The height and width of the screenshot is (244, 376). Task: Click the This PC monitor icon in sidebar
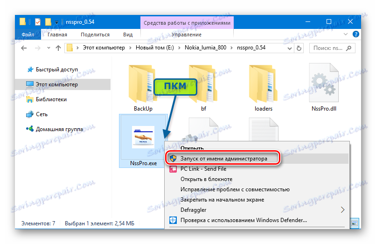tap(30, 84)
